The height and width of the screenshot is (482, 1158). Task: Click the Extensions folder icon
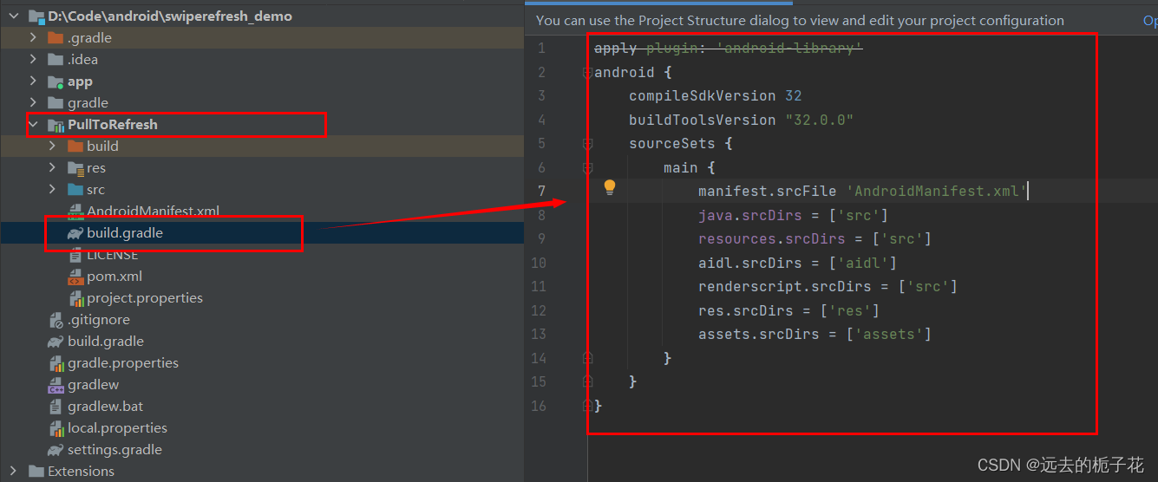(36, 471)
